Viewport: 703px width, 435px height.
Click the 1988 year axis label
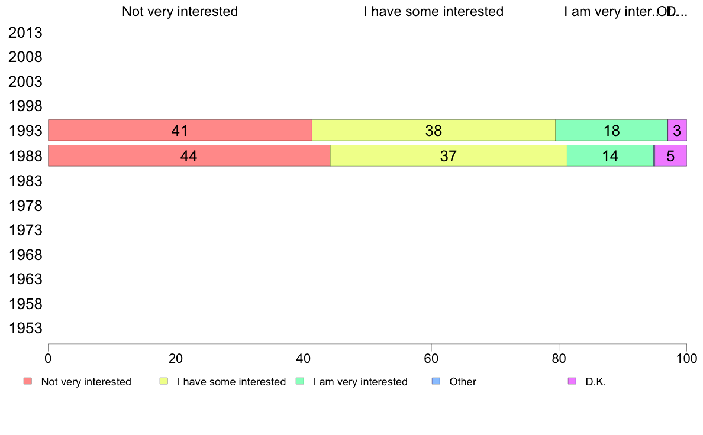pyautogui.click(x=25, y=157)
